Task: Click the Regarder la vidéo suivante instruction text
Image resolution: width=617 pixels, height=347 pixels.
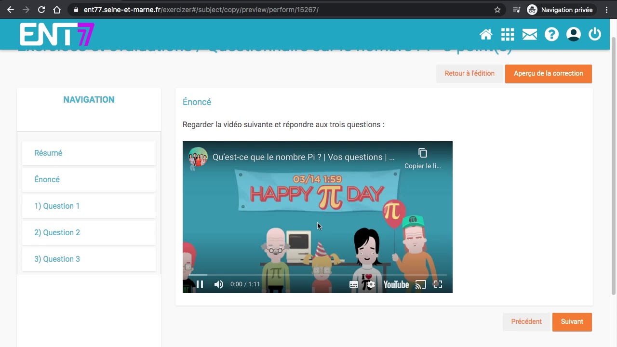Action: (x=283, y=124)
